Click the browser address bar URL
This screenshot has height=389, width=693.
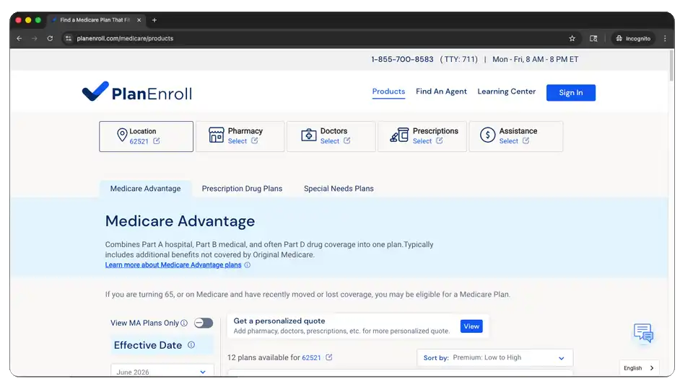tap(125, 38)
